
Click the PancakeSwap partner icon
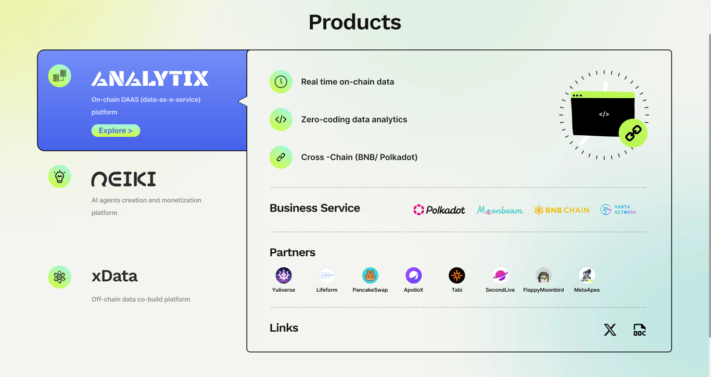[370, 275]
